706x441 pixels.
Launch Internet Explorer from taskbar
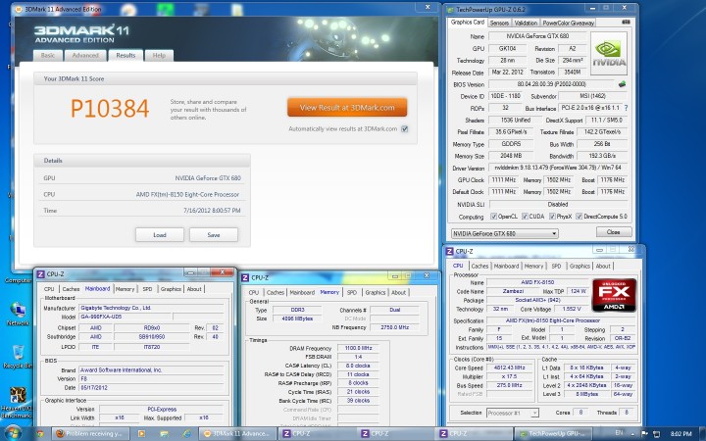(186, 434)
